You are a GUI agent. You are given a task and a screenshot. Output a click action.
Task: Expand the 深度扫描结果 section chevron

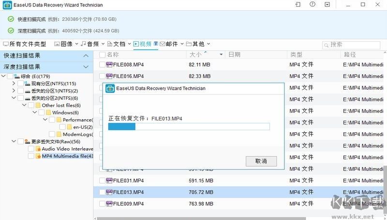(86, 67)
